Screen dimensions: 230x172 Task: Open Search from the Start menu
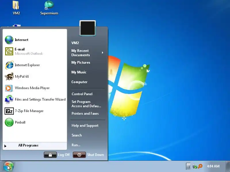[76, 135]
